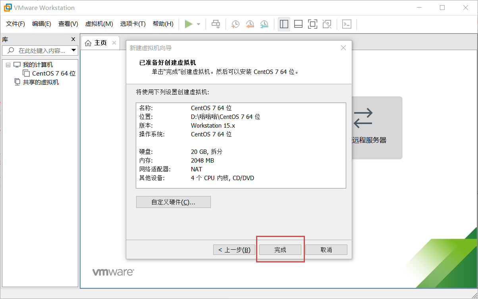Select 我的计算机 in the library tree
This screenshot has width=478, height=299.
tap(38, 65)
